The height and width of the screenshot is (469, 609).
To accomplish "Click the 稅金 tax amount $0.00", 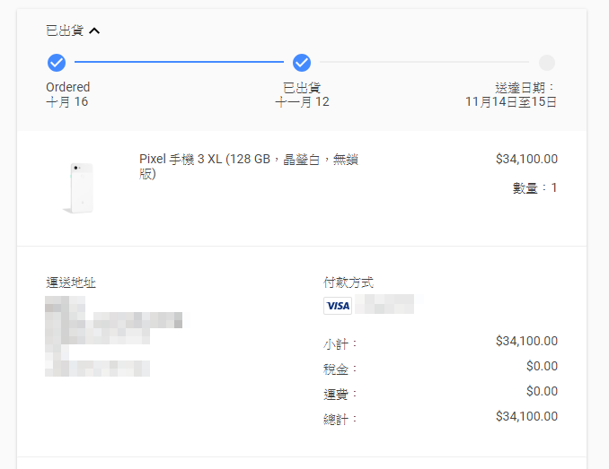I will tap(543, 366).
